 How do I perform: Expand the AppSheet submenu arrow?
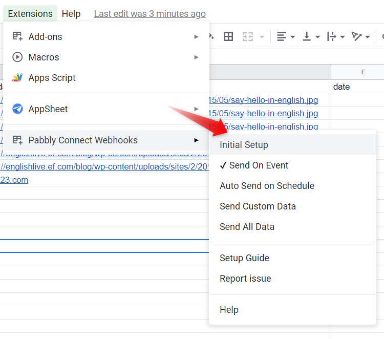pyautogui.click(x=196, y=109)
